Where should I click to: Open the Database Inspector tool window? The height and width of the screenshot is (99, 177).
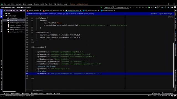37,93
